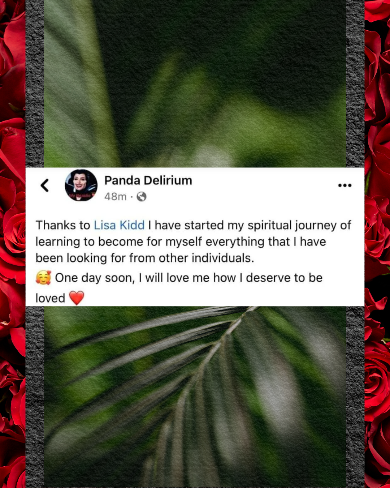Click the red roses border on left
This screenshot has height=488, width=390.
(13, 244)
